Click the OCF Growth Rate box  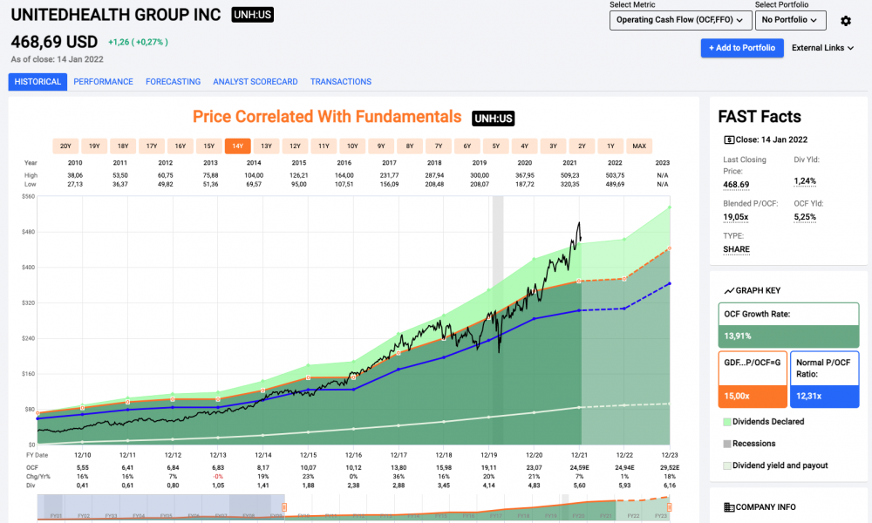[x=787, y=325]
